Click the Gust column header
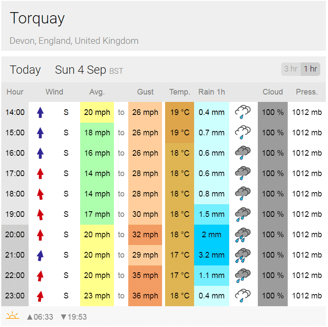The height and width of the screenshot is (327, 328). click(x=145, y=92)
